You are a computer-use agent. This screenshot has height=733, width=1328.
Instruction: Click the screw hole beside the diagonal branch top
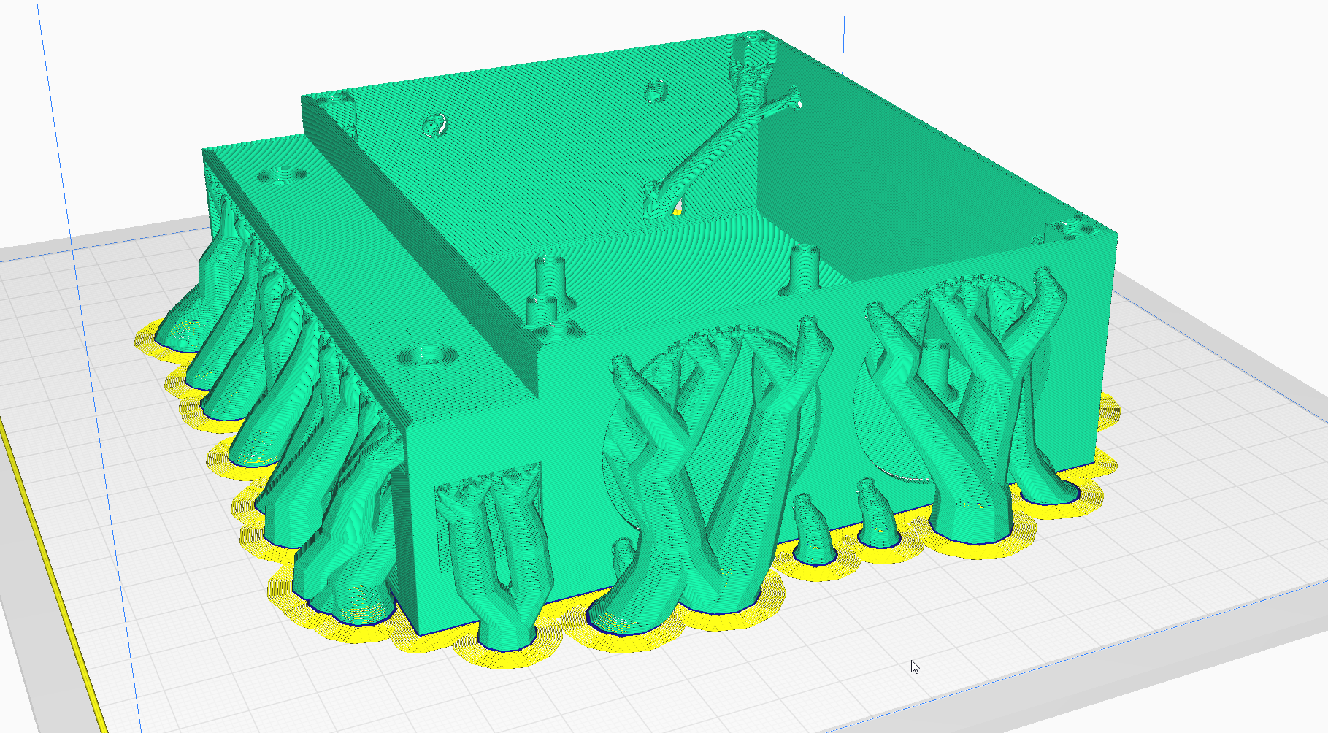(656, 92)
